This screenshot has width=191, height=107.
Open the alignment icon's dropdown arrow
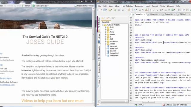[163, 10]
